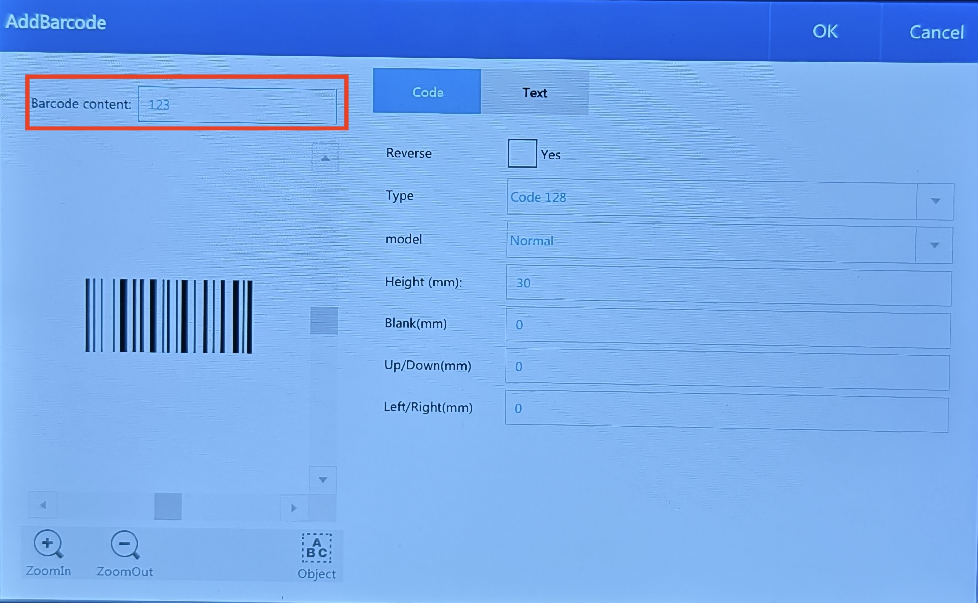Click the barcode preview image

(169, 316)
